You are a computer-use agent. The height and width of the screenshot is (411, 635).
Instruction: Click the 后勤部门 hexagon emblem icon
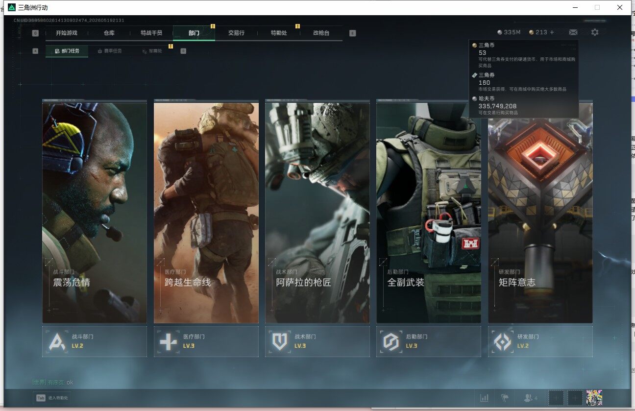tap(391, 341)
